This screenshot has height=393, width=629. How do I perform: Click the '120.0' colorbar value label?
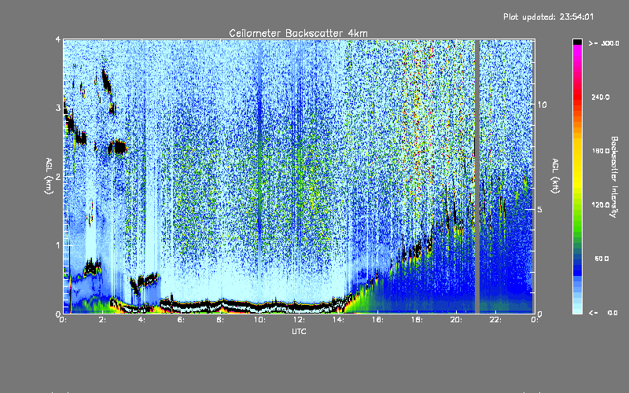pyautogui.click(x=601, y=205)
